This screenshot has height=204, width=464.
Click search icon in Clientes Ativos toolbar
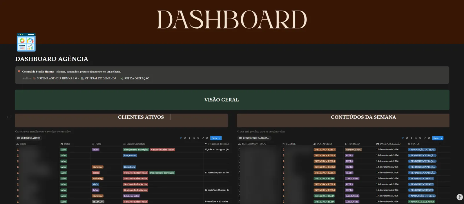click(x=198, y=138)
